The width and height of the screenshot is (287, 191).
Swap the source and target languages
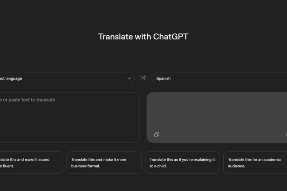(x=143, y=78)
